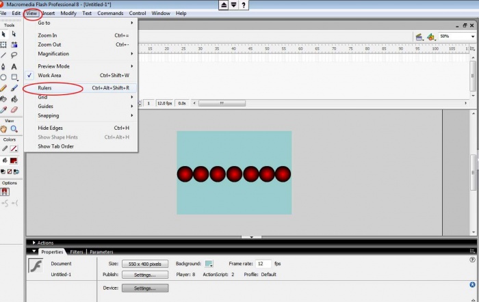Select the Selection arrow tool
The height and width of the screenshot is (302, 479).
pos(3,34)
